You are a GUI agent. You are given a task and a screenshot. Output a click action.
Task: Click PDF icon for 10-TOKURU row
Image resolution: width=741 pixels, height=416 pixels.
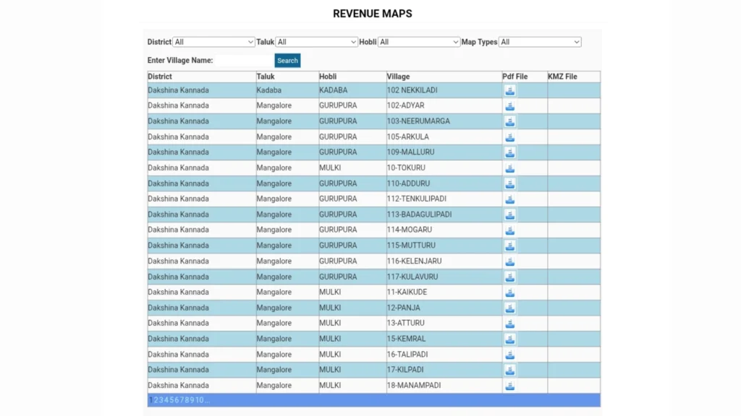tap(509, 168)
